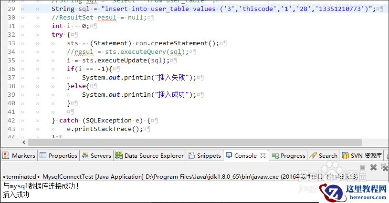The image size is (389, 203).
Task: Click the con.createStatement() line
Action: 143,43
